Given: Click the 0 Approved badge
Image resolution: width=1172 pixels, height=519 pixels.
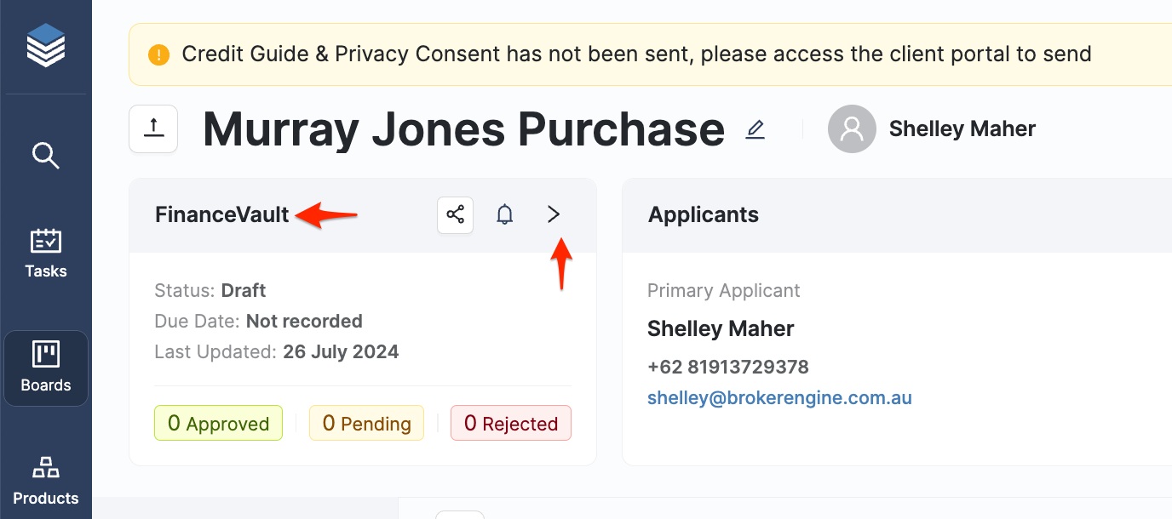Looking at the screenshot, I should point(218,423).
